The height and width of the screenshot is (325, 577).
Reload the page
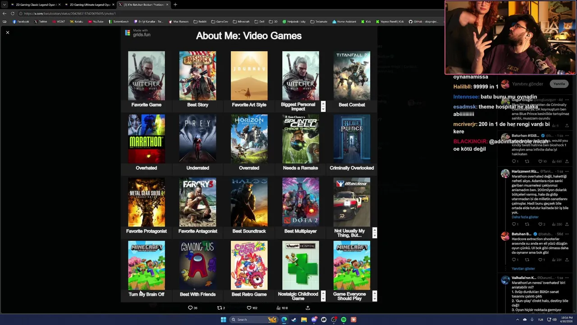[12, 14]
